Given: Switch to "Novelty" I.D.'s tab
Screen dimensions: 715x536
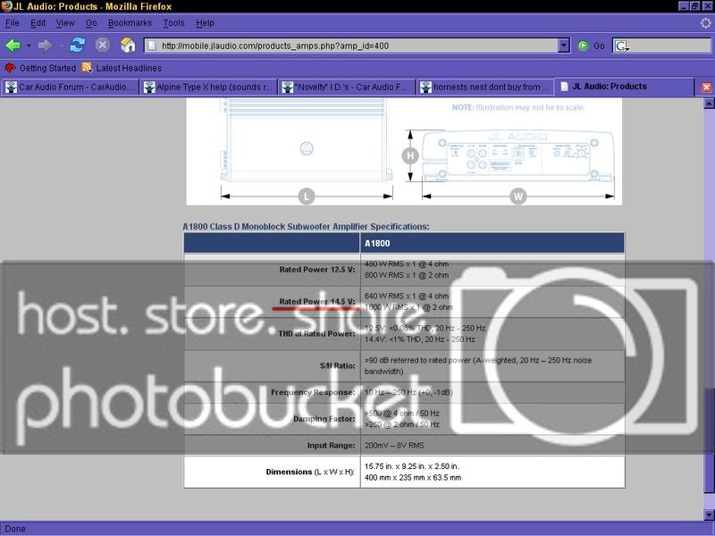Looking at the screenshot, I should point(347,87).
